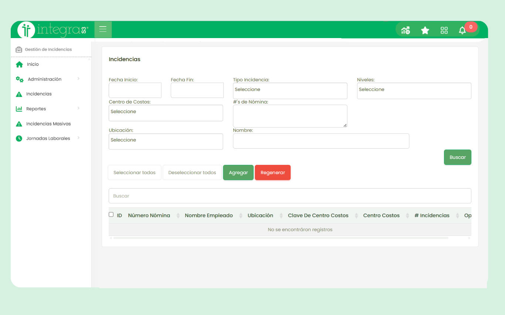
Task: Click the # Incidencias column header
Action: [432, 216]
